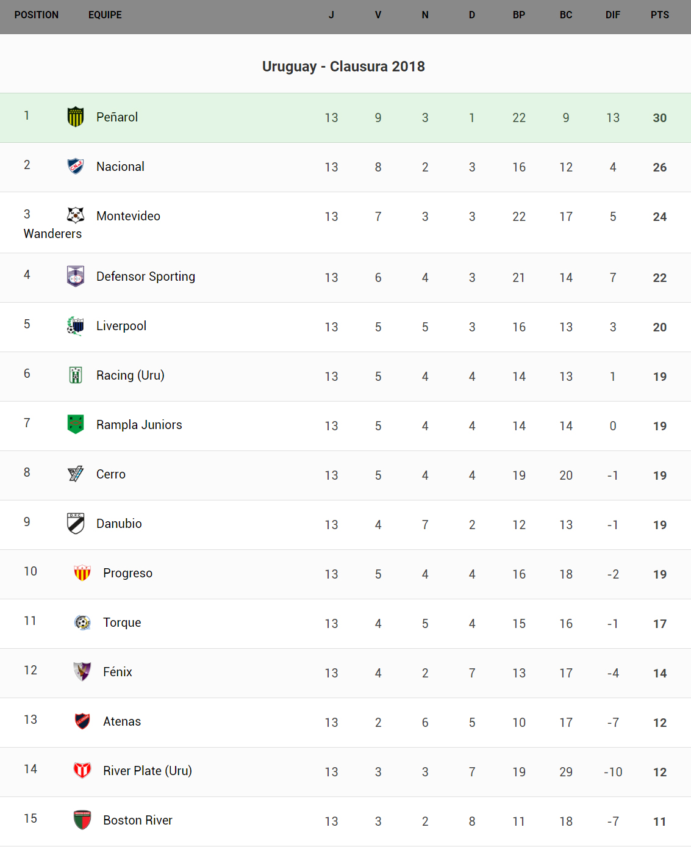Open the Progreso team link
The height and width of the screenshot is (852, 691).
127,573
